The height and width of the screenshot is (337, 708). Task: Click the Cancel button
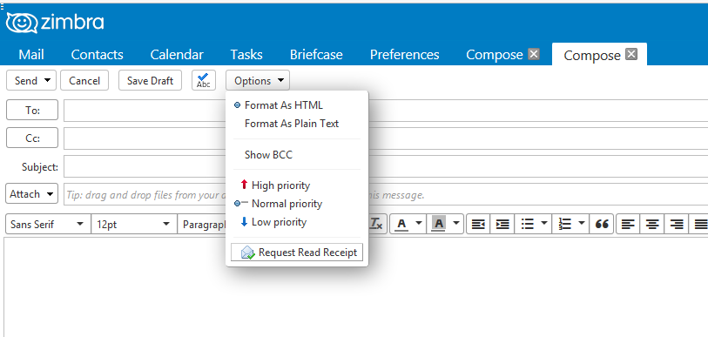coord(84,80)
